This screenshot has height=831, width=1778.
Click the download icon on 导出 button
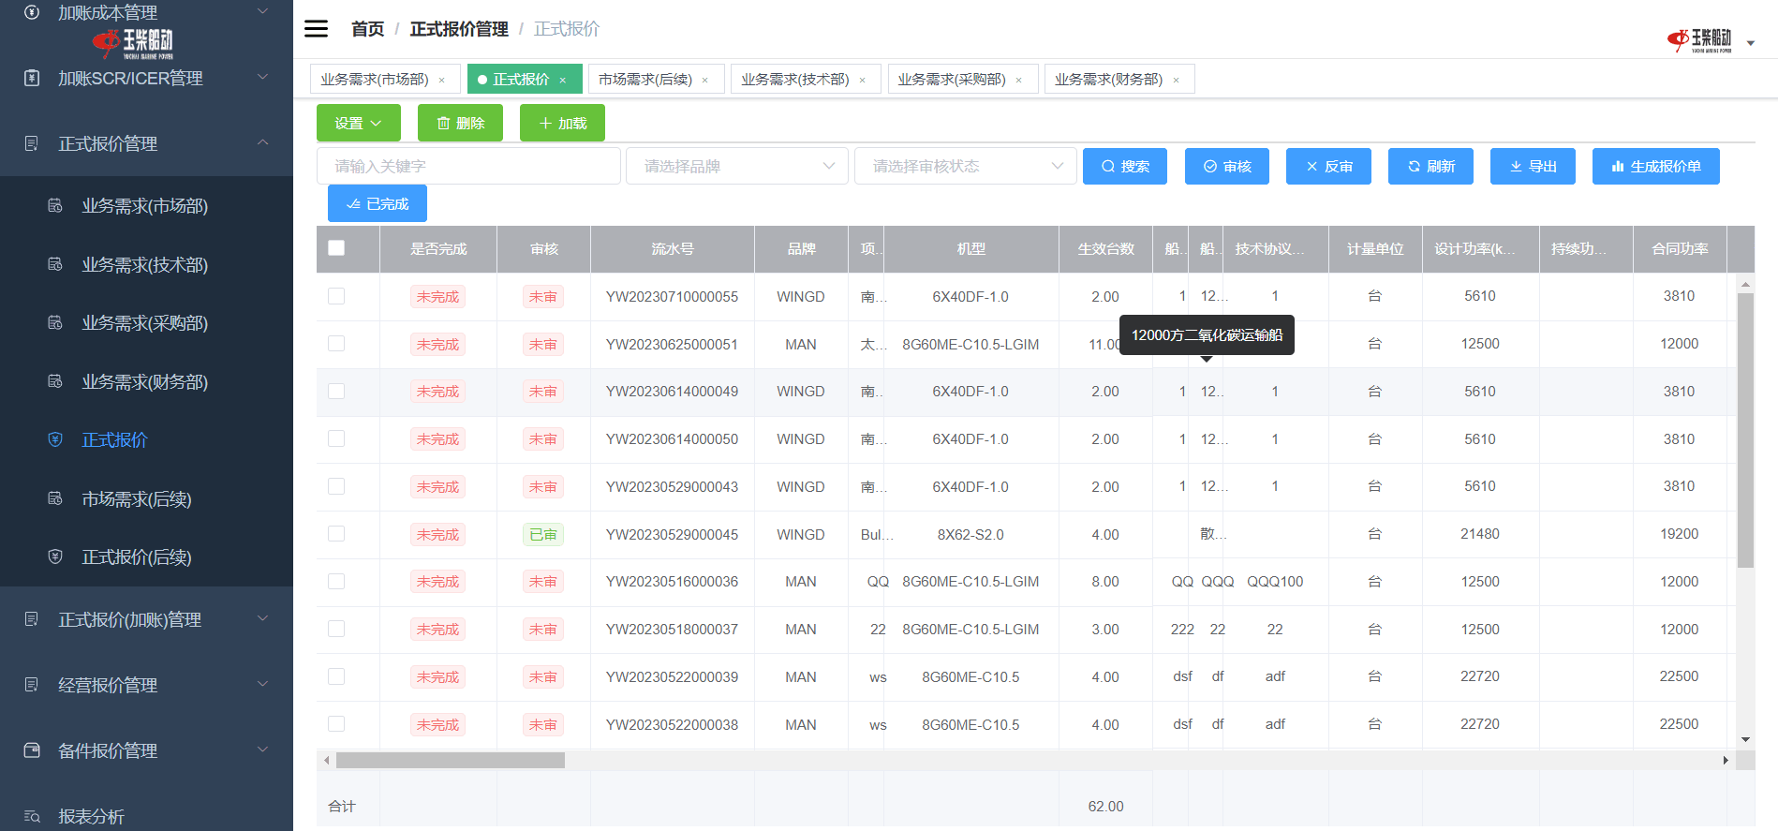point(1516,167)
